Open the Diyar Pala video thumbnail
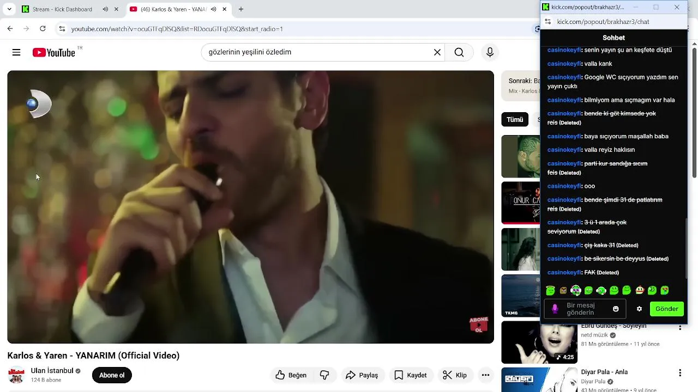This screenshot has height=392, width=698. pyautogui.click(x=539, y=379)
